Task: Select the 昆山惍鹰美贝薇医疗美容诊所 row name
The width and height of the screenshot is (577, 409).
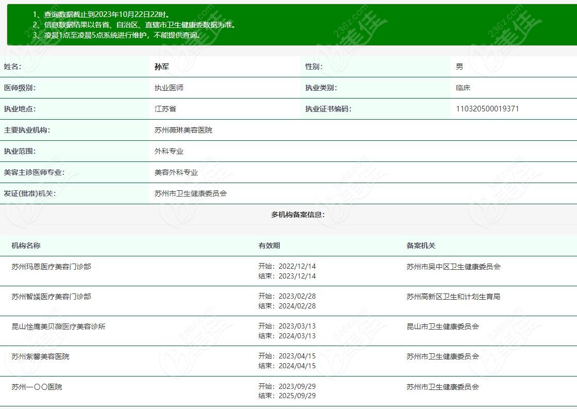Action: tap(59, 326)
